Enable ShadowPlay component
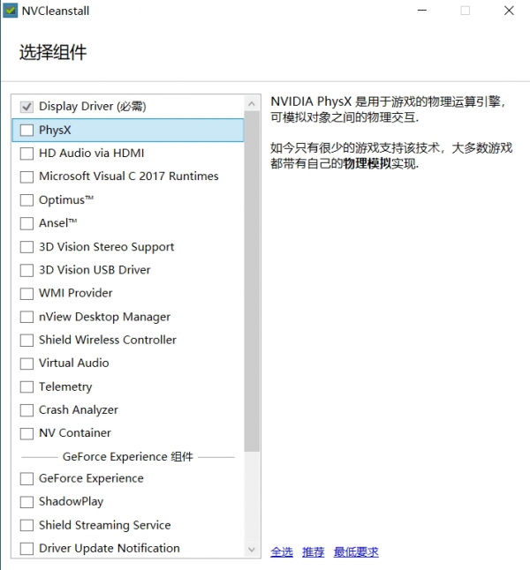The width and height of the screenshot is (530, 570). (26, 501)
